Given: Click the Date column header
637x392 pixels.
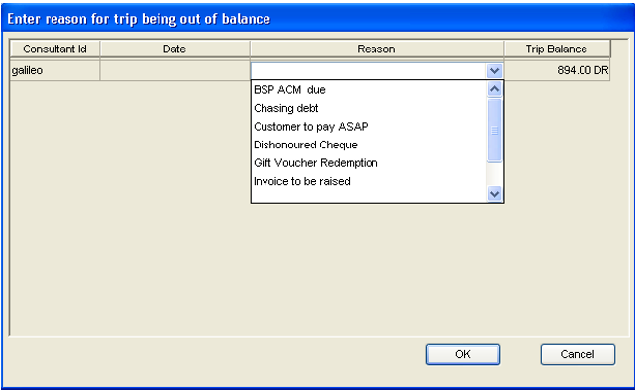Looking at the screenshot, I should click(174, 49).
